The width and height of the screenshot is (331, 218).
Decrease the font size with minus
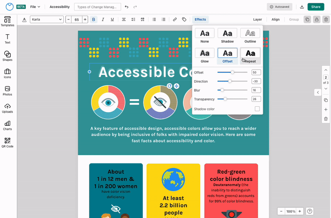pos(68,19)
